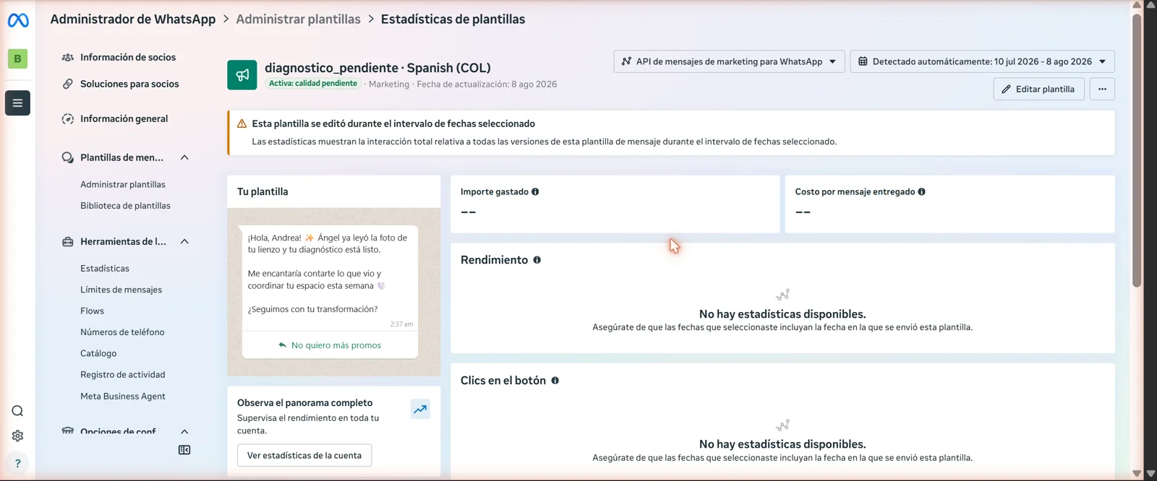Open Flows in sidebar

click(x=92, y=311)
